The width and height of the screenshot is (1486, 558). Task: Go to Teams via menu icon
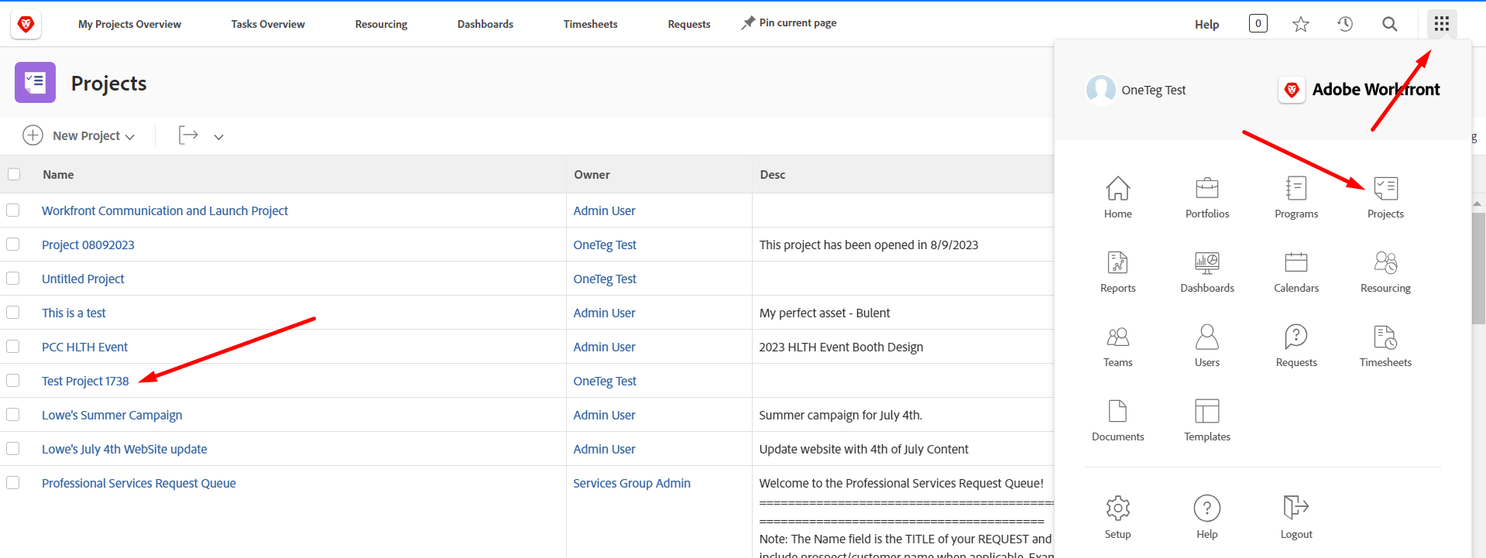tap(1117, 337)
